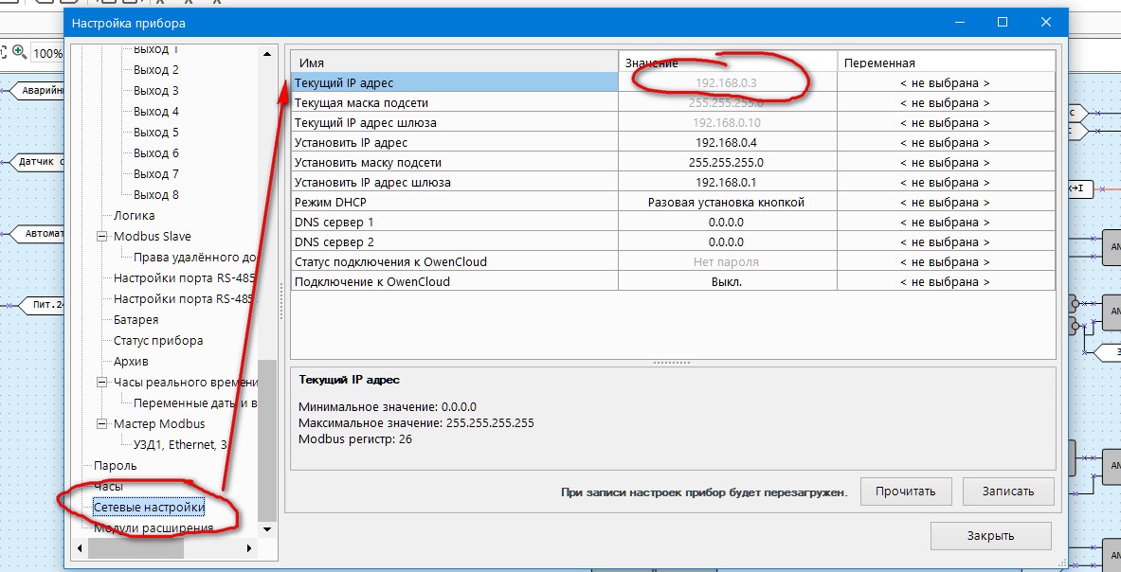This screenshot has height=572, width=1121.
Task: Edit Установить IP адрес value 192.168.0.4
Action: [x=727, y=143]
